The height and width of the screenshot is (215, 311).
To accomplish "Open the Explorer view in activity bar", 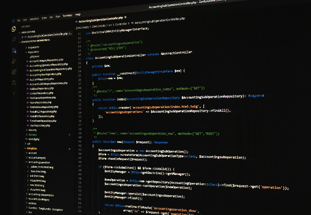I will 14,29.
